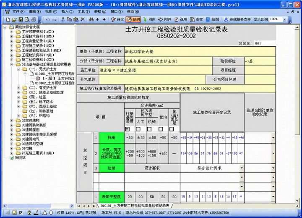Open the 工具(T) menu

tap(84, 12)
